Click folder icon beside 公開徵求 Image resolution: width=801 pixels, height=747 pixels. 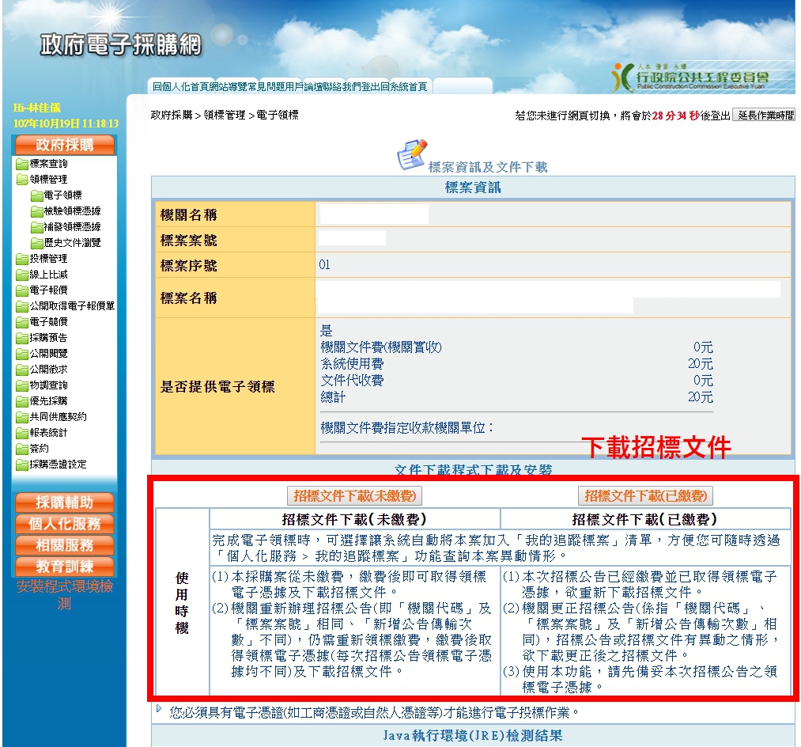click(x=22, y=370)
